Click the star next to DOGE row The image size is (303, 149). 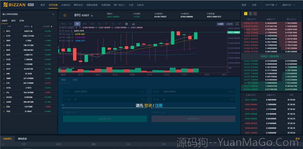click(x=4, y=97)
